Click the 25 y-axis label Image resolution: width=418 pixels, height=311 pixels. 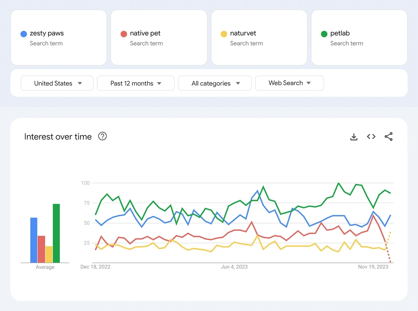point(87,243)
